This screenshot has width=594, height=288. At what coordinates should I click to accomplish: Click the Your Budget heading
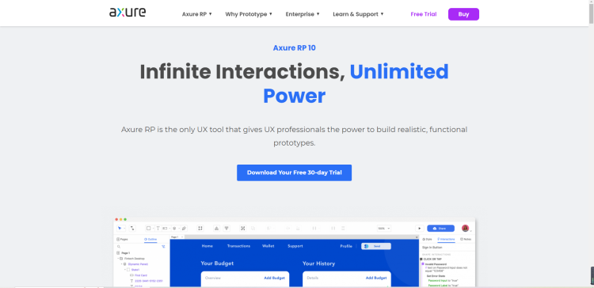click(217, 263)
